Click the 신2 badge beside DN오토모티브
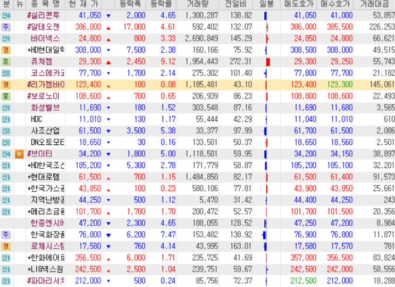The width and height of the screenshot is (395, 287). tap(6, 143)
